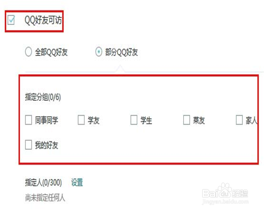Click the QQ好友可访 label text
The width and height of the screenshot is (264, 211).
click(x=43, y=20)
